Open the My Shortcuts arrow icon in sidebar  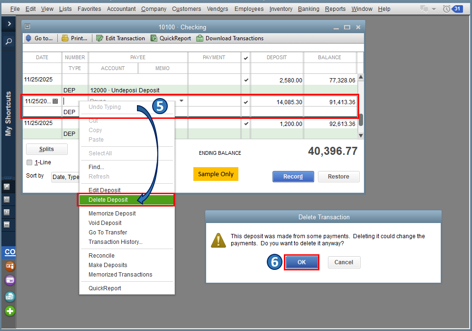(x=7, y=187)
